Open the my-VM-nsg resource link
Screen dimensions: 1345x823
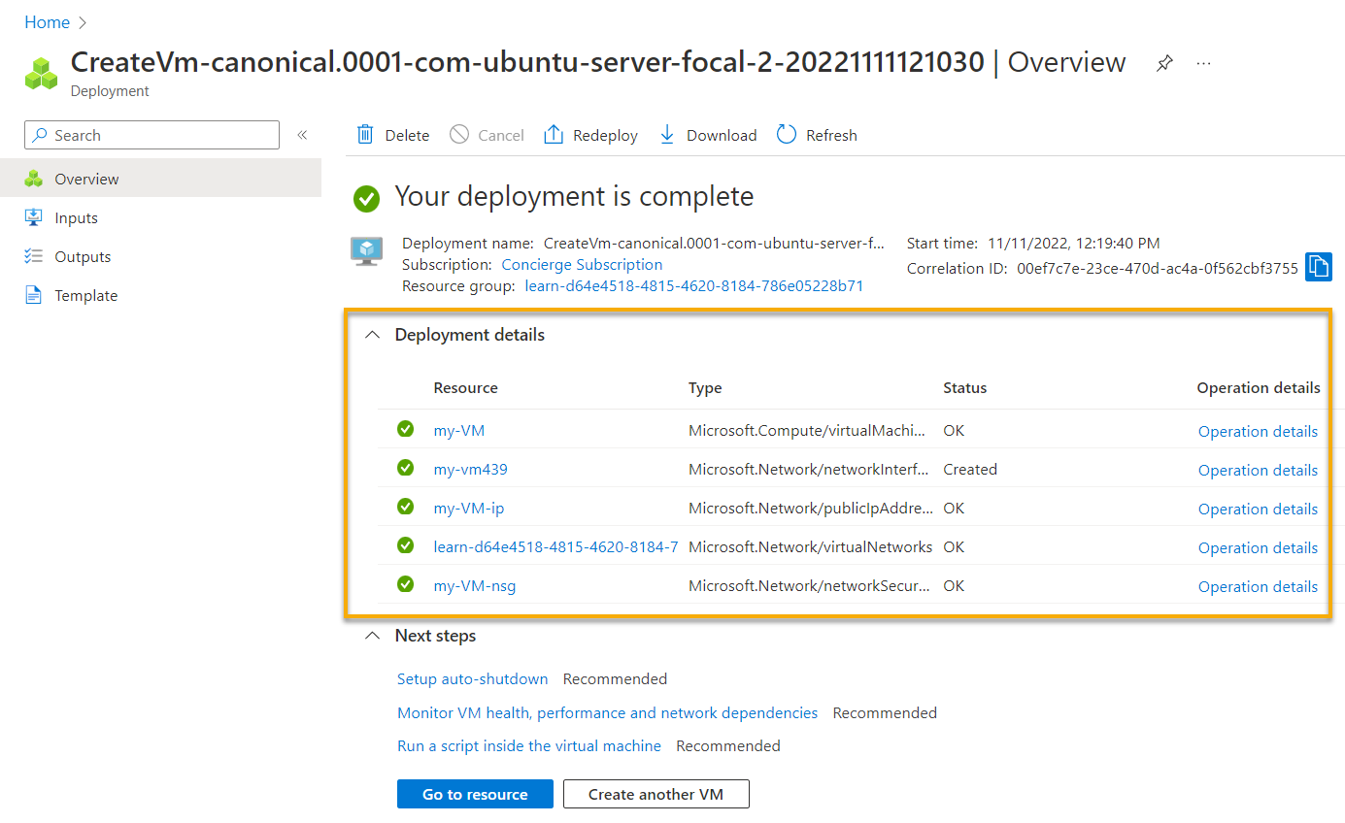point(474,585)
